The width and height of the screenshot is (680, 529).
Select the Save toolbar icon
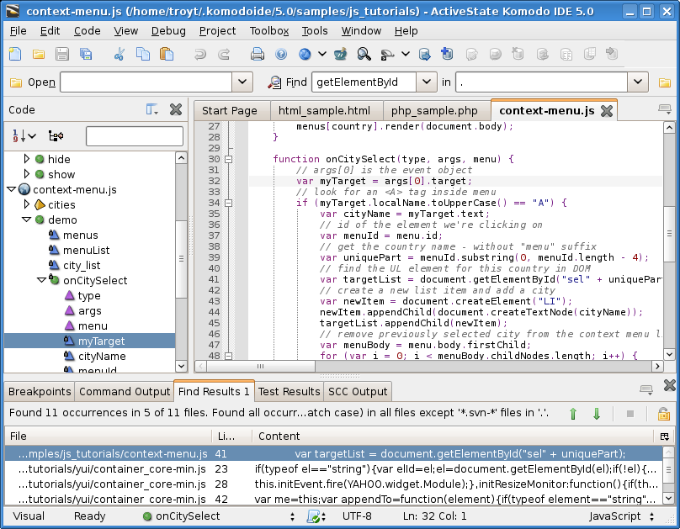coord(61,53)
